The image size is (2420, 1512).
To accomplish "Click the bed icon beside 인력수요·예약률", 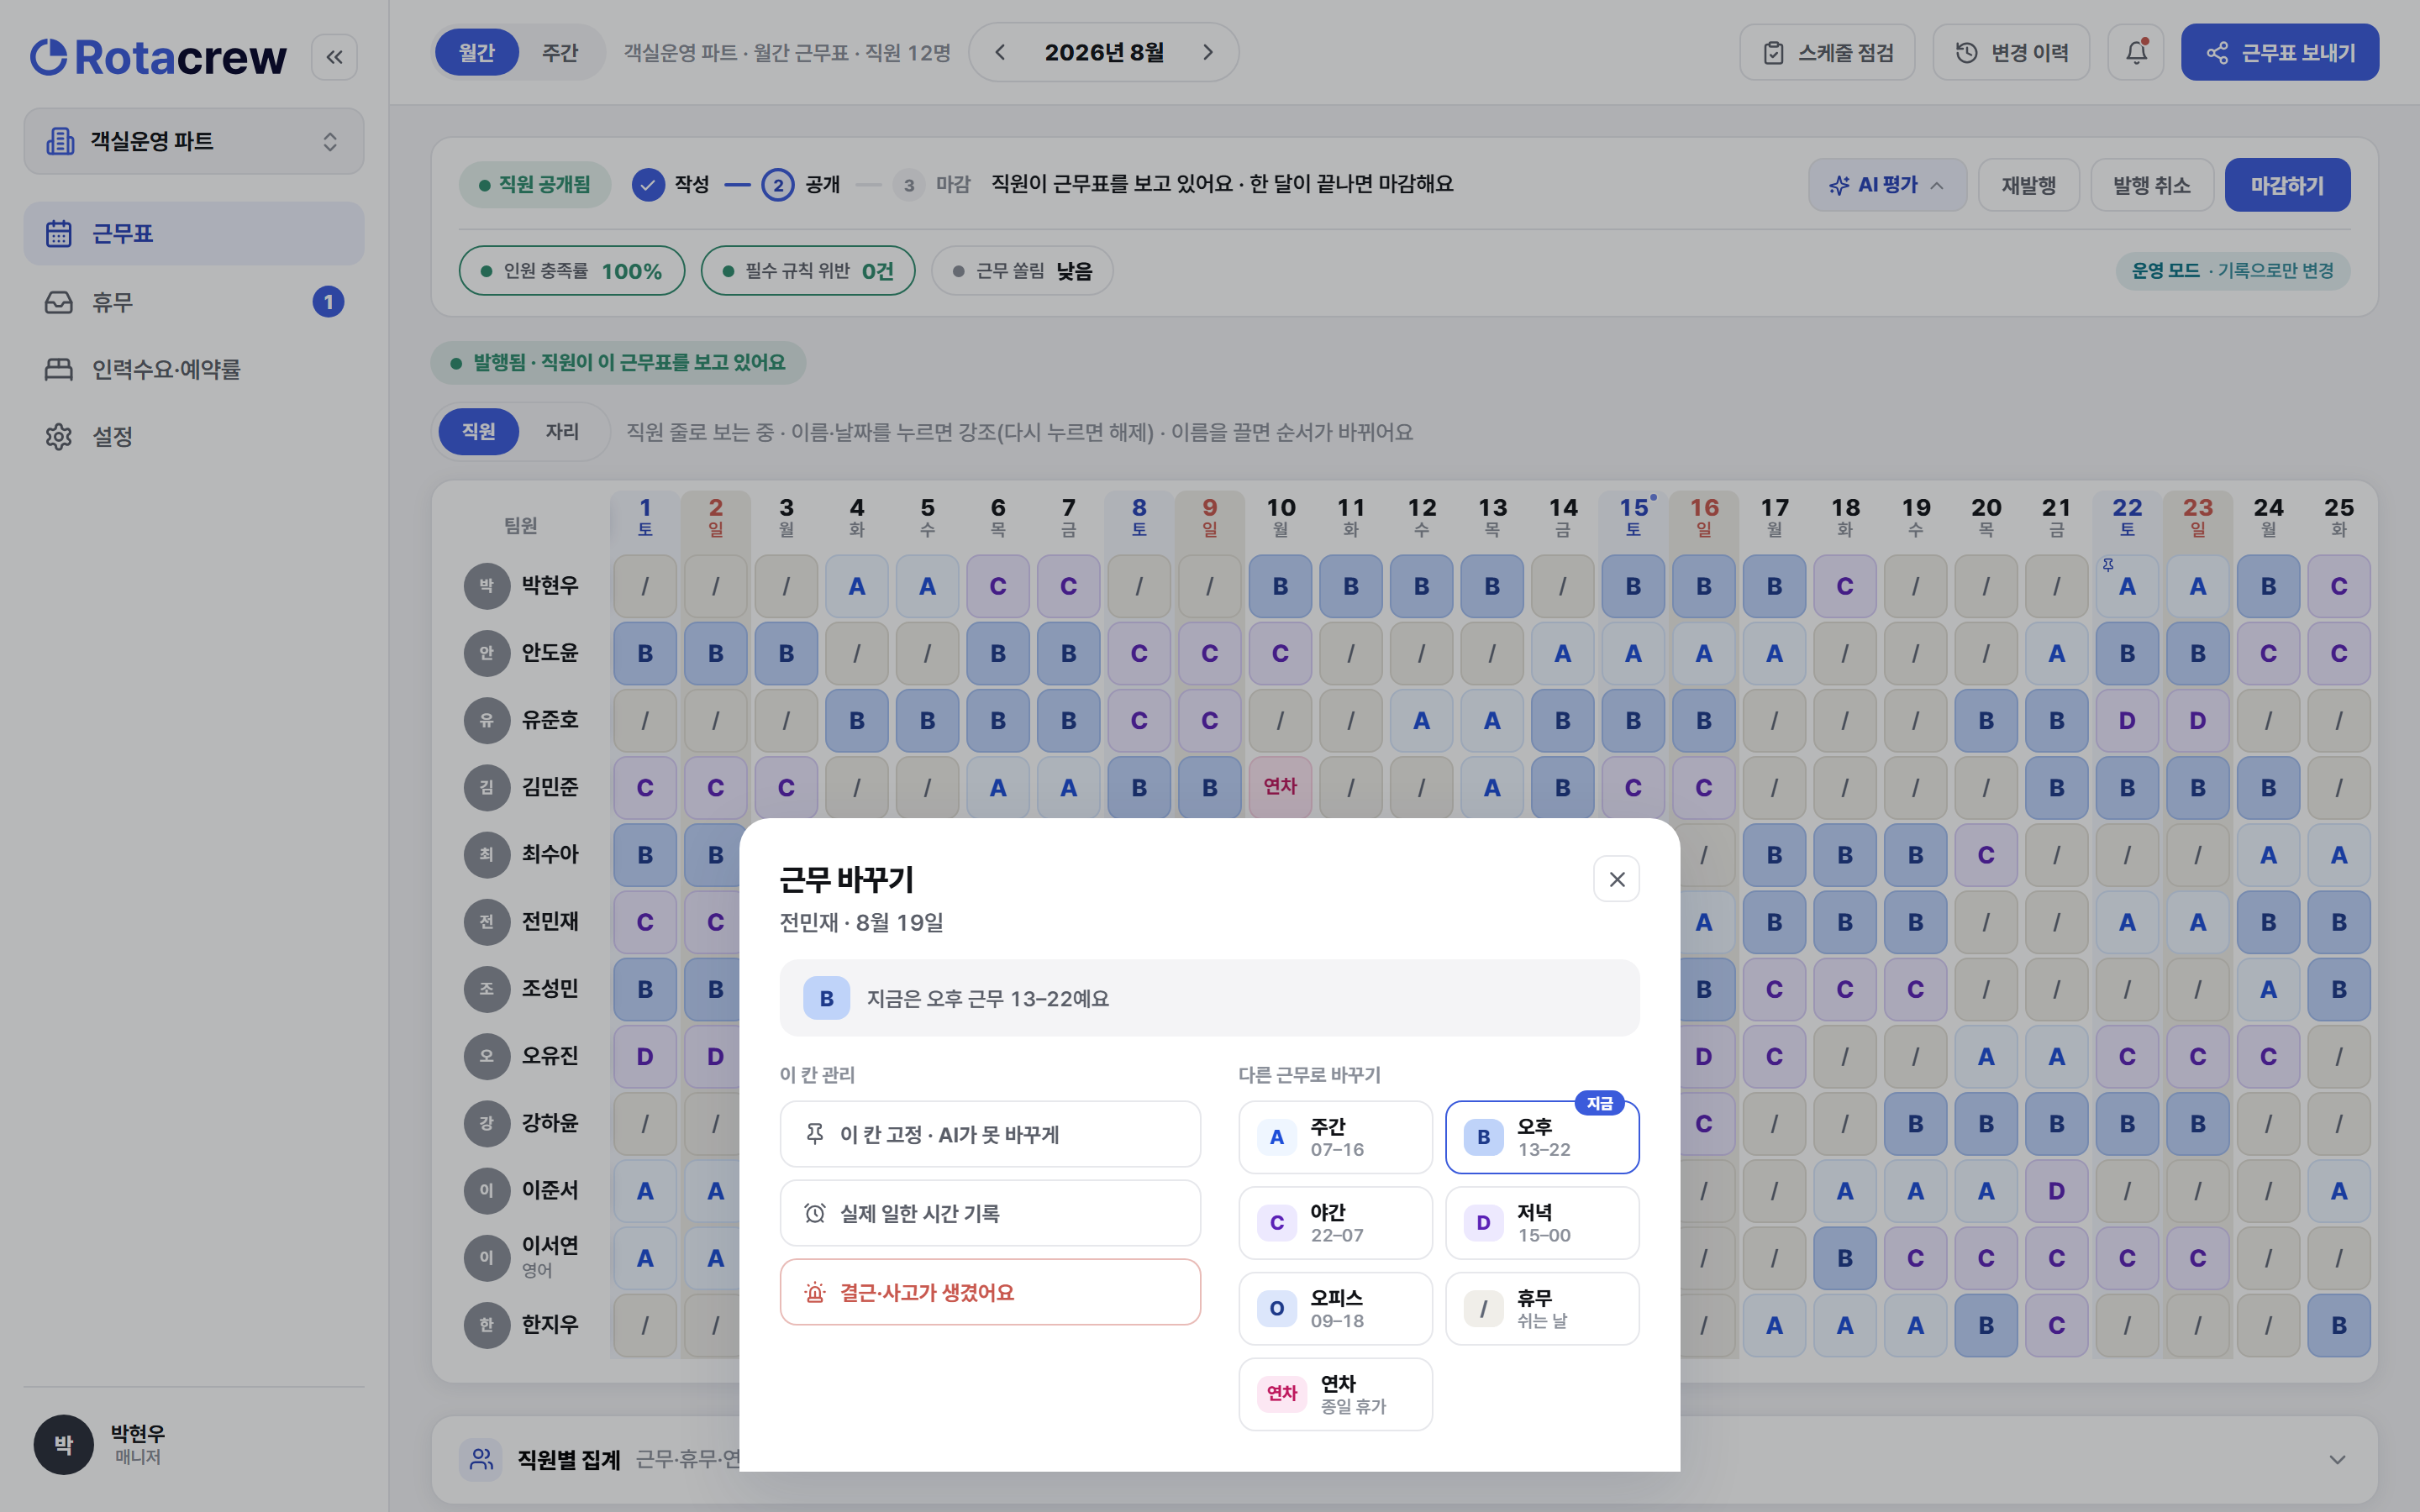I will (59, 369).
